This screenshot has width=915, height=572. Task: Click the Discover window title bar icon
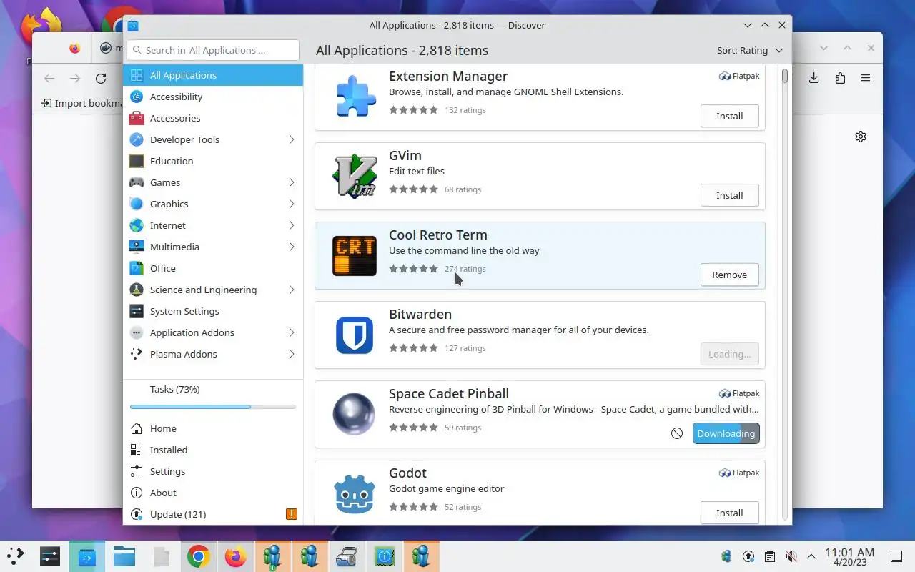coord(133,25)
